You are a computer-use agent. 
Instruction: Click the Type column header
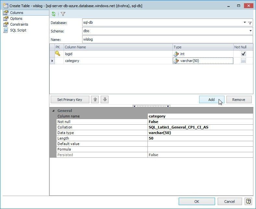click(203, 47)
